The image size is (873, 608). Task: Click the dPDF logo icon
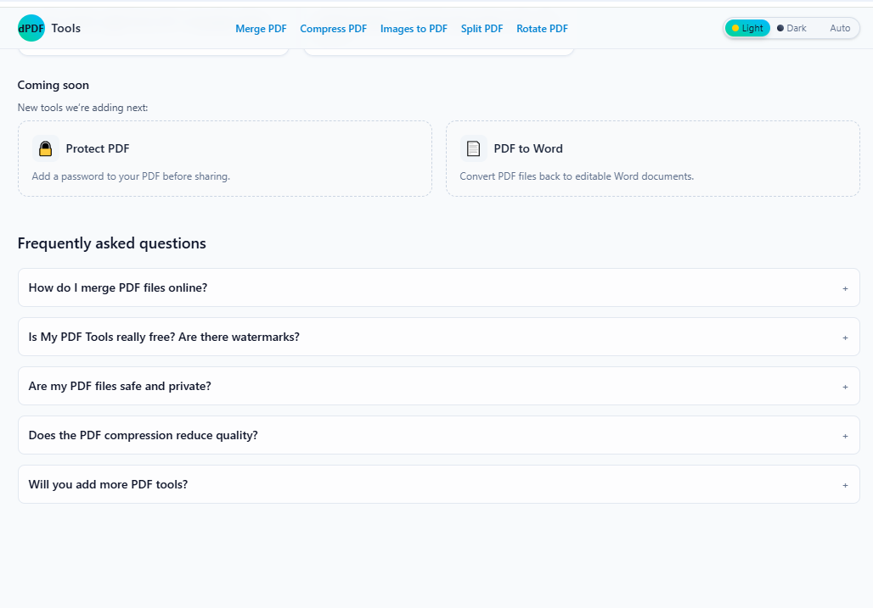point(31,28)
